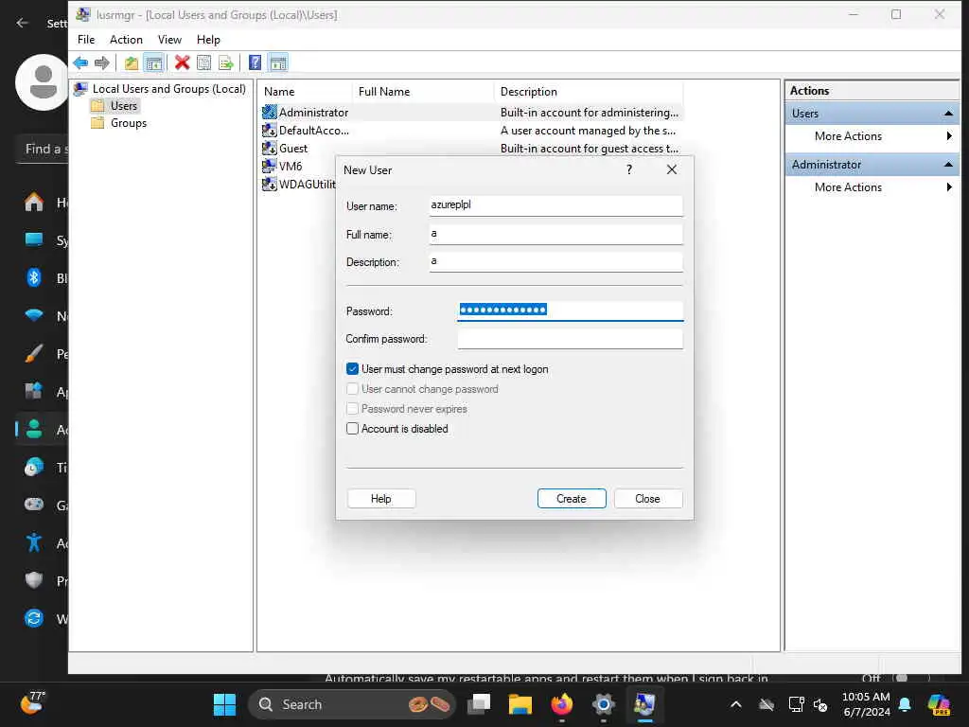The image size is (969, 727).
Task: Open the Properties toolbar icon
Action: [204, 62]
